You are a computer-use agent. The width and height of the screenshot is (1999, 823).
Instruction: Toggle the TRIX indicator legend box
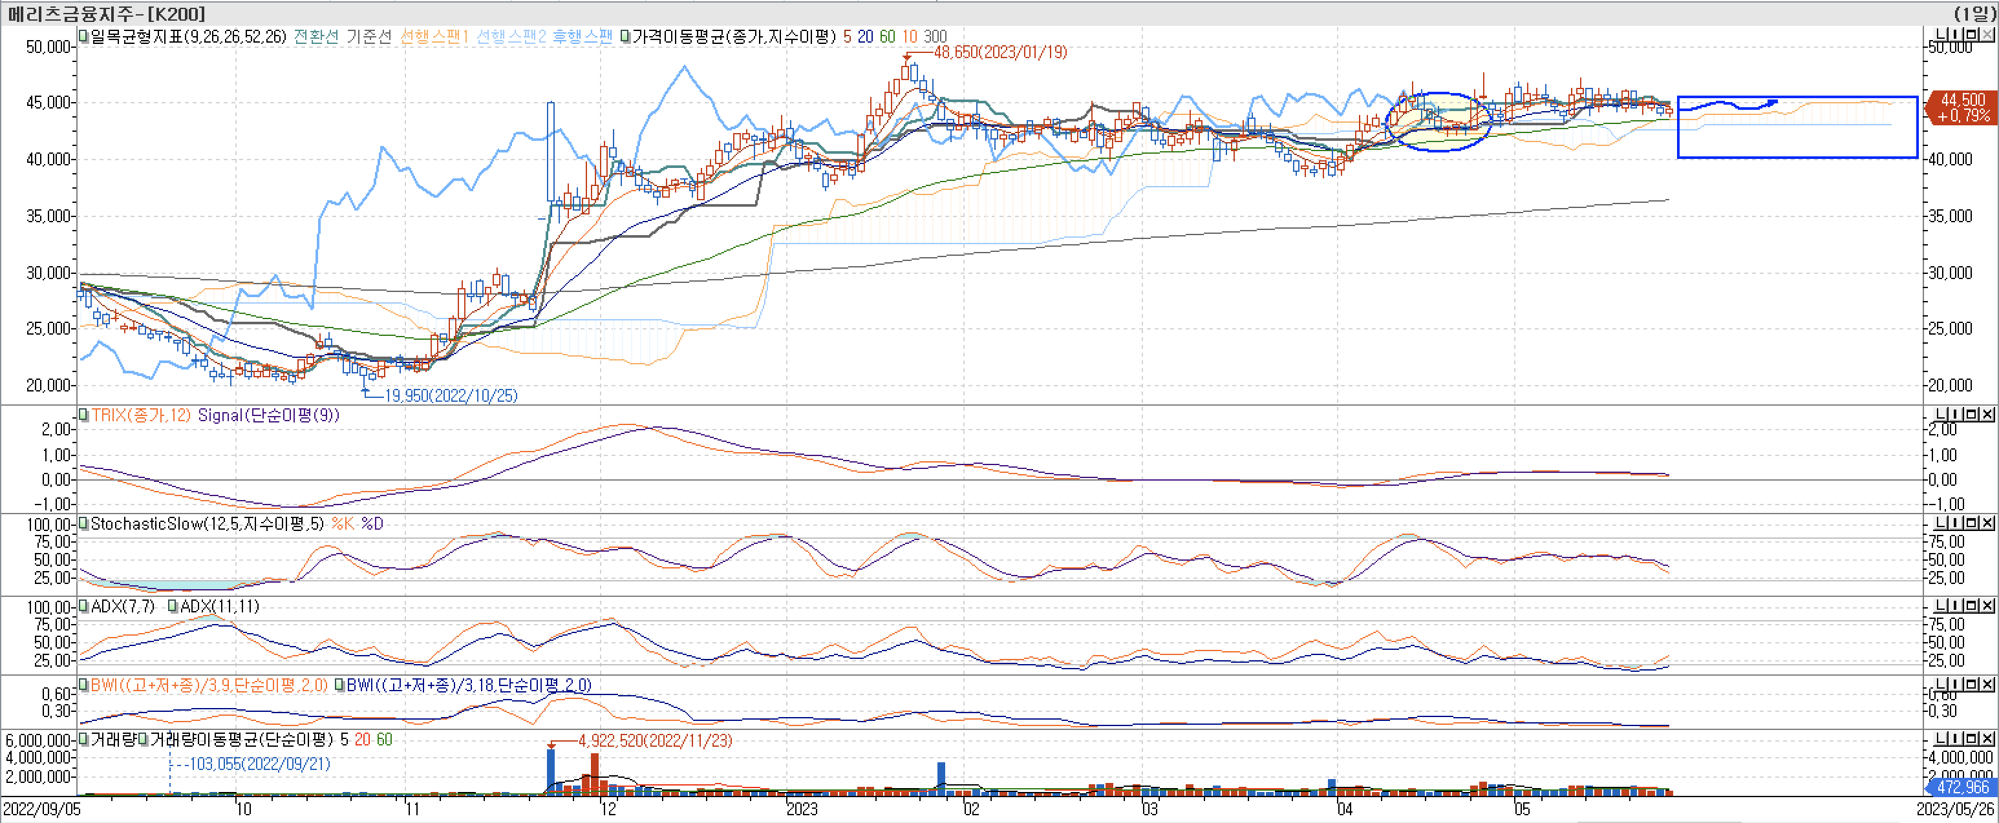[x=83, y=415]
